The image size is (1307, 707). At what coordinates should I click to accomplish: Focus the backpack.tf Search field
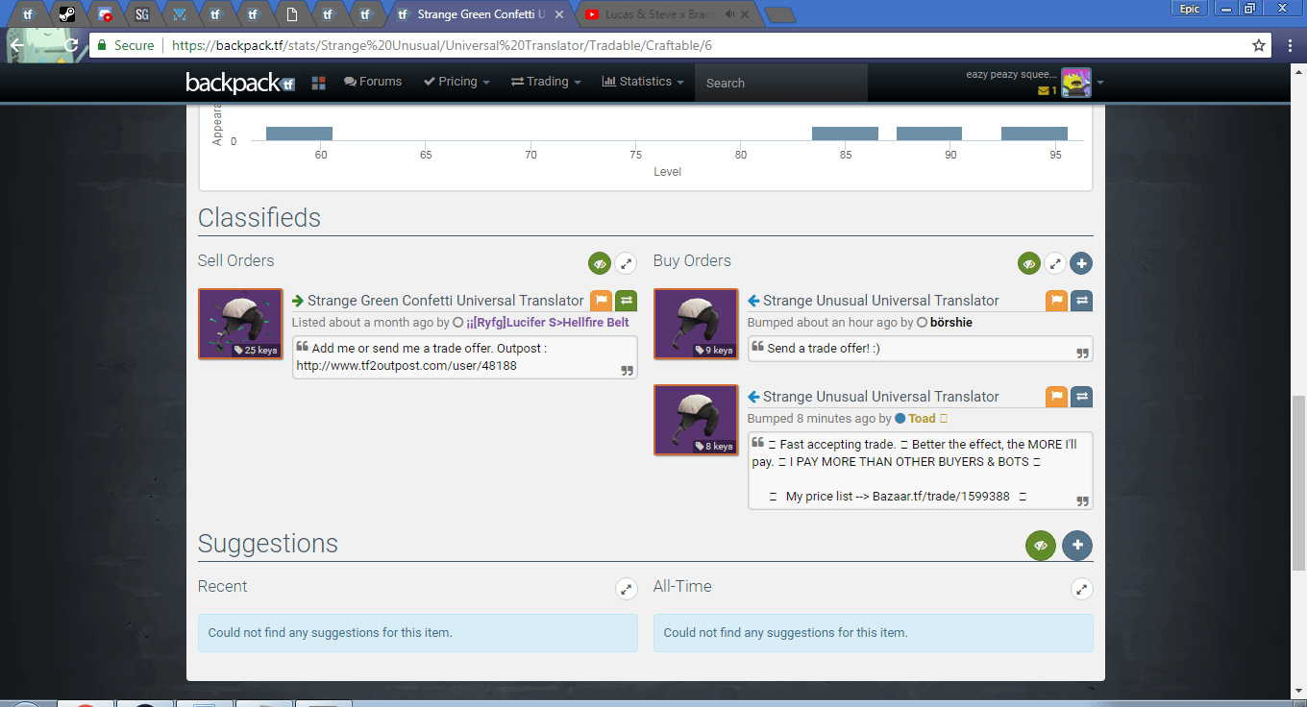coord(781,84)
